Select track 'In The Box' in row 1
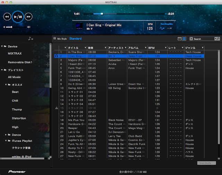The image size is (222, 175). coord(77,52)
